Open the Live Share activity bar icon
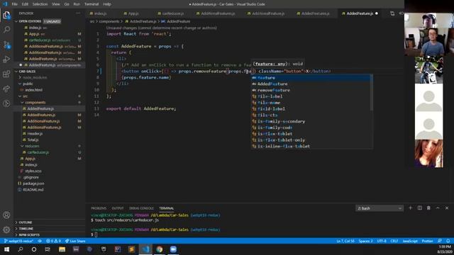The height and width of the screenshot is (255, 454). point(6,89)
